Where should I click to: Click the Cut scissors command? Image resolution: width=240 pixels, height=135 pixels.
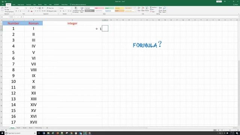tap(6, 7)
